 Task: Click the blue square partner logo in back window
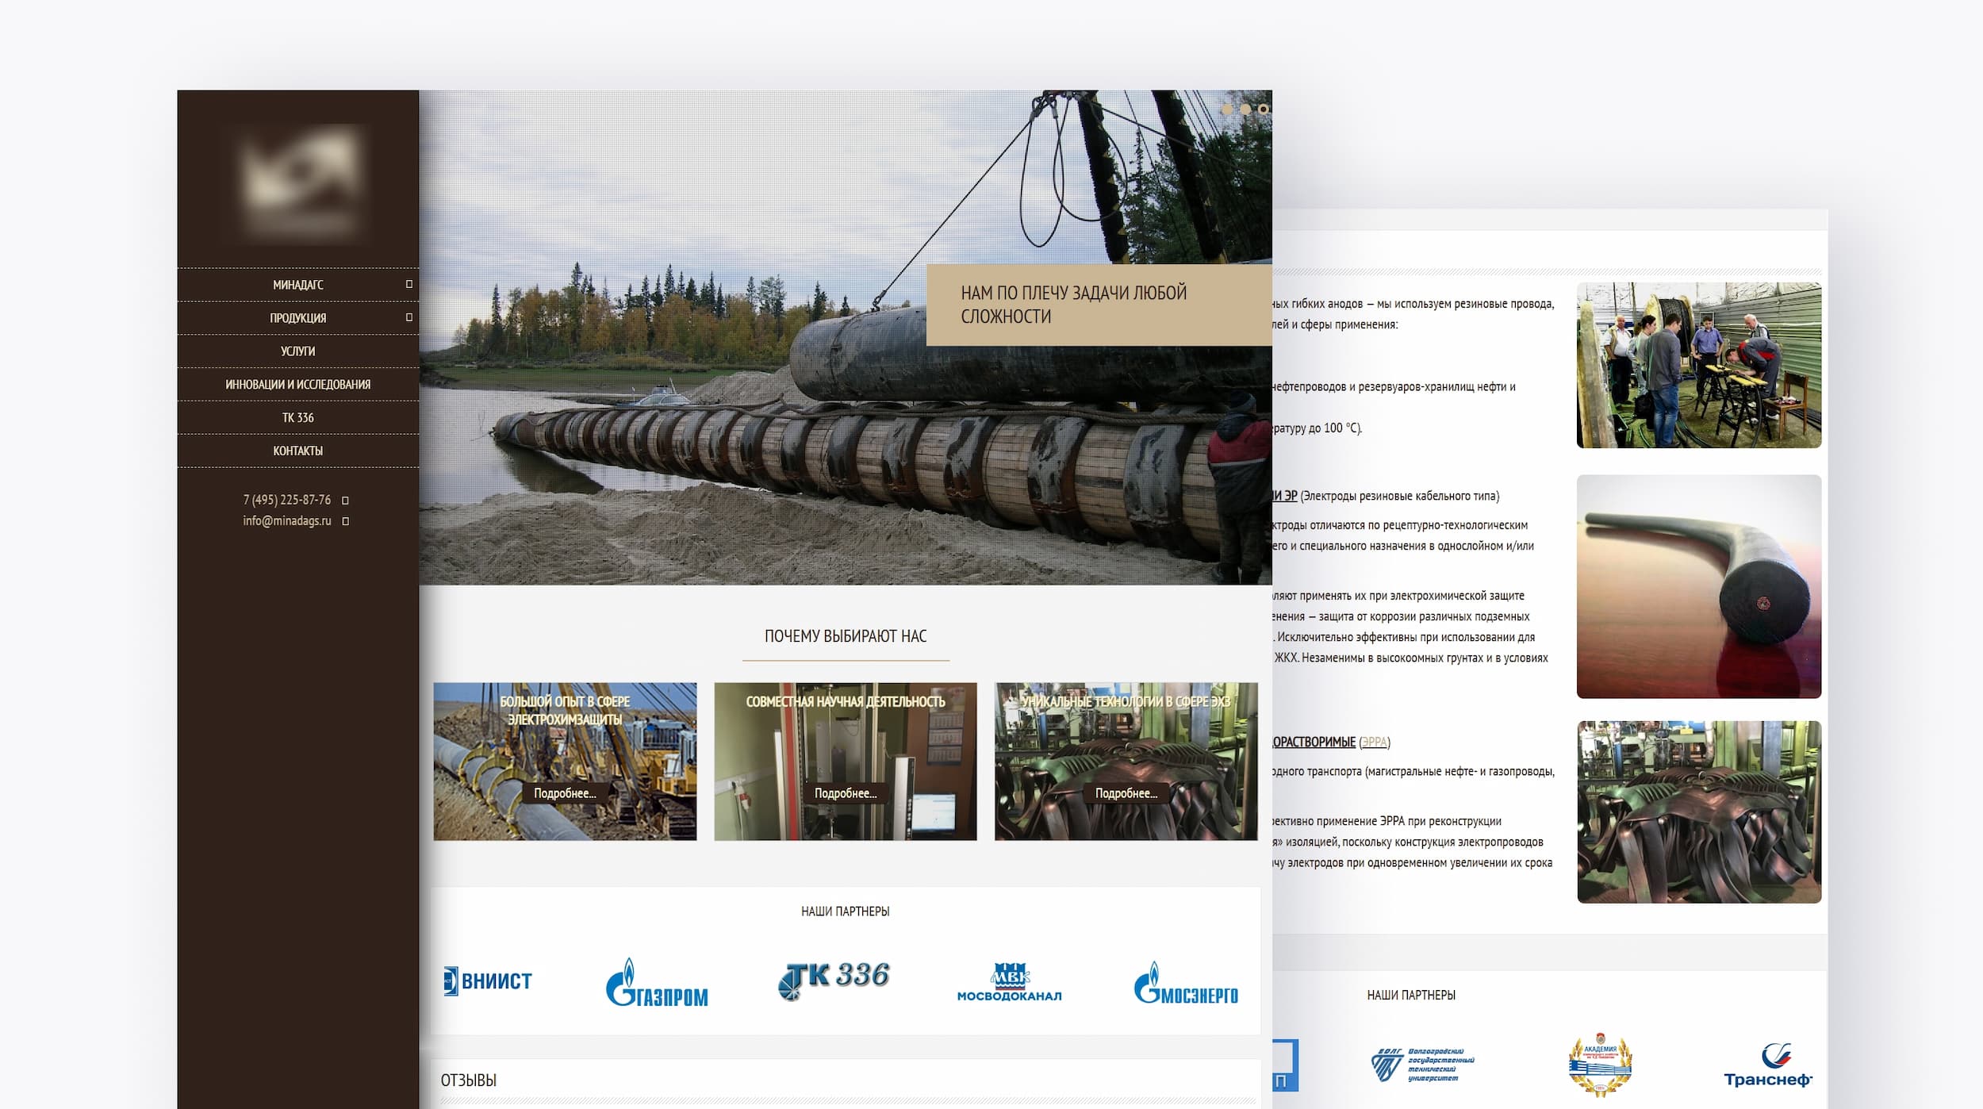(x=1286, y=1065)
